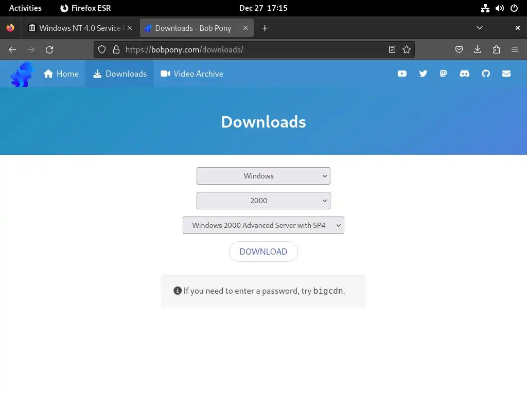This screenshot has height=395, width=527.
Task: Open the Firefox hamburger menu
Action: pos(515,50)
